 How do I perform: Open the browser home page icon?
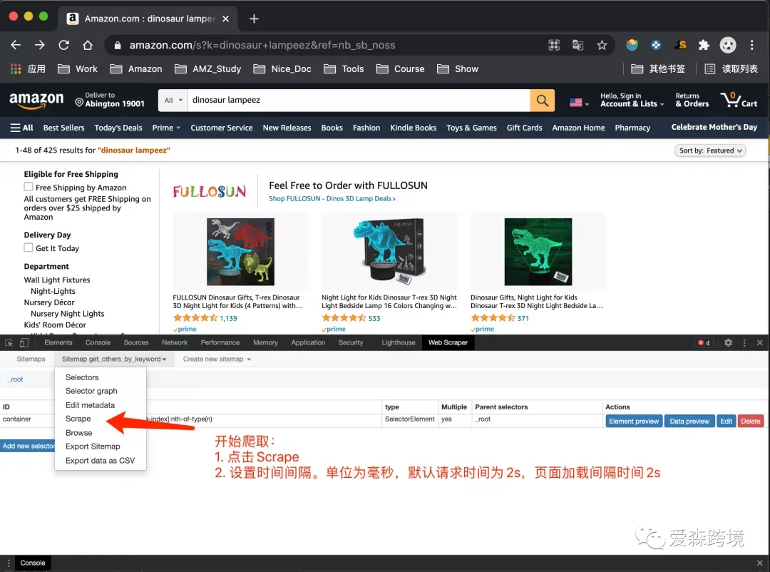click(88, 45)
